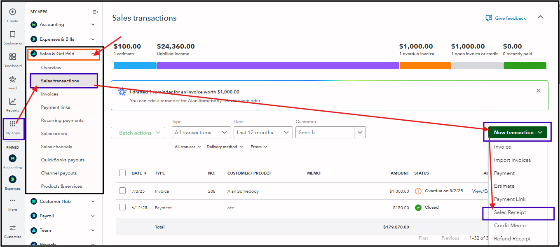Open Bookmarks in the left rail

[x=12, y=35]
